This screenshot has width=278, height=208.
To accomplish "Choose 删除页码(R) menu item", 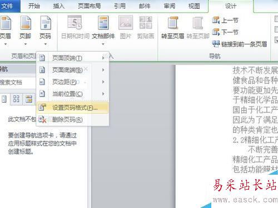I will tap(72, 120).
